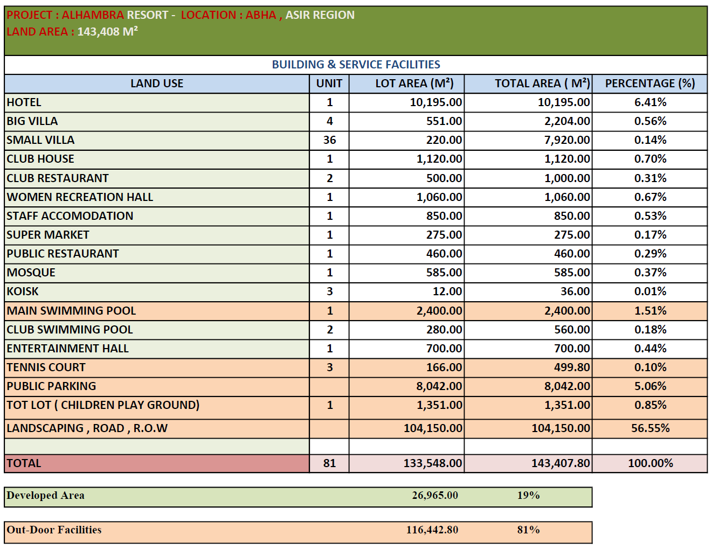Select Out-Door Facilities label
This screenshot has height=549, width=712.
click(x=54, y=530)
